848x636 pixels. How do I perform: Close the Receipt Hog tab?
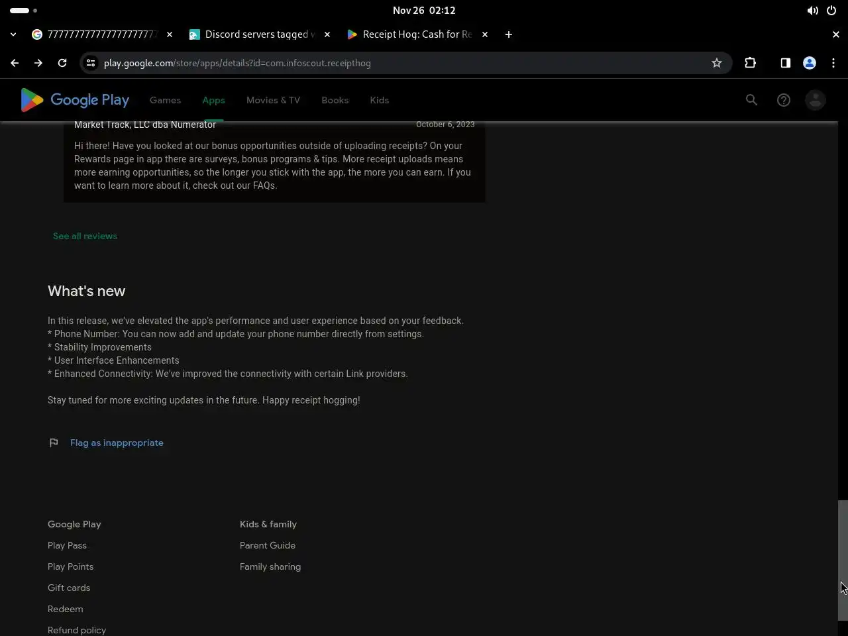(485, 34)
